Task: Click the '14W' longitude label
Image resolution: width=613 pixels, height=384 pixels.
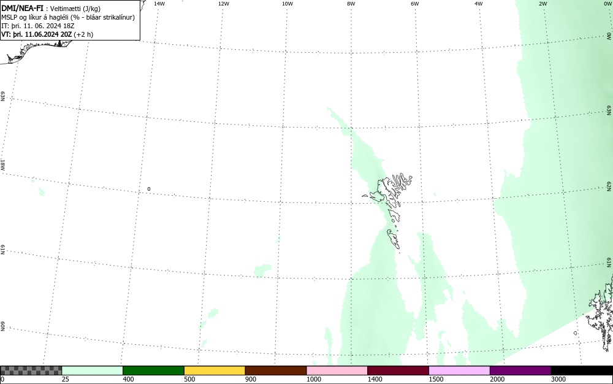Action: coord(159,4)
